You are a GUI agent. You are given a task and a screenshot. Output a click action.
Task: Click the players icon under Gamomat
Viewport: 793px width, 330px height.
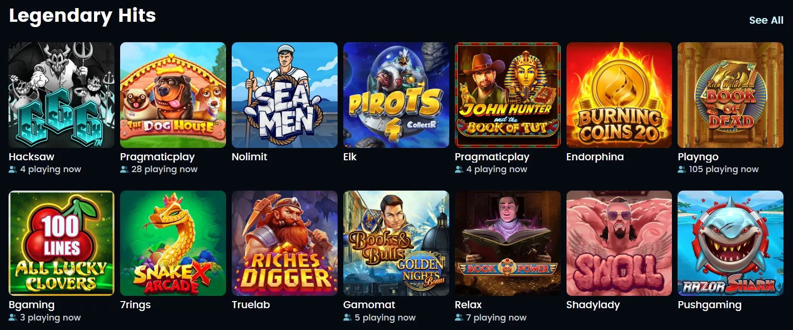coord(348,318)
